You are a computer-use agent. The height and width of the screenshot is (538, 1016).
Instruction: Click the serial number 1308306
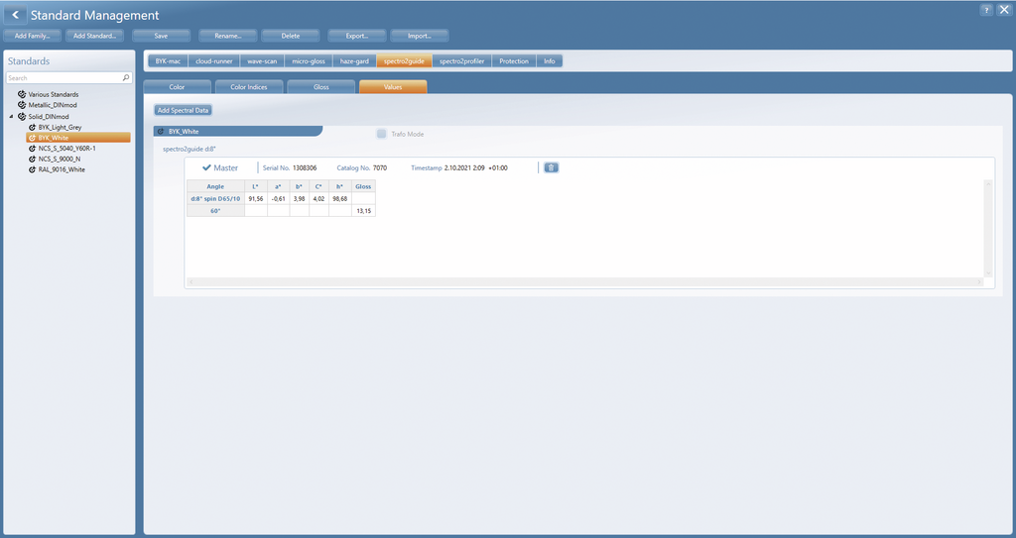click(305, 167)
